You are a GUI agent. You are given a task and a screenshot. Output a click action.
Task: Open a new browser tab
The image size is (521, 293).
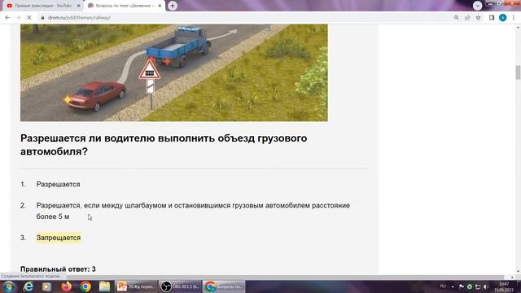point(173,6)
